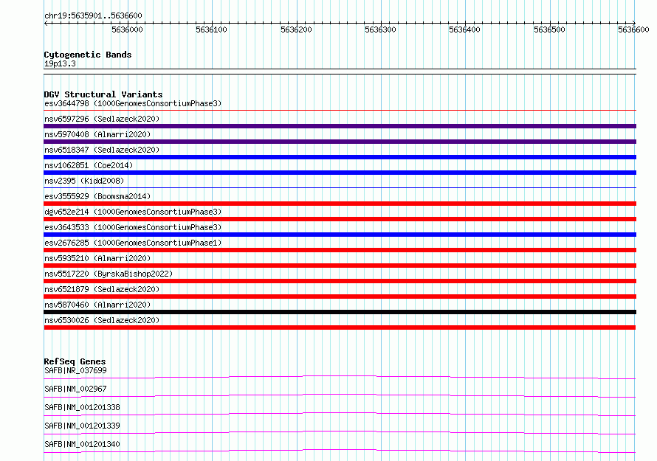The height and width of the screenshot is (461, 657).
Task: Click the blue bar below nsv1062851
Action: pyautogui.click(x=340, y=173)
